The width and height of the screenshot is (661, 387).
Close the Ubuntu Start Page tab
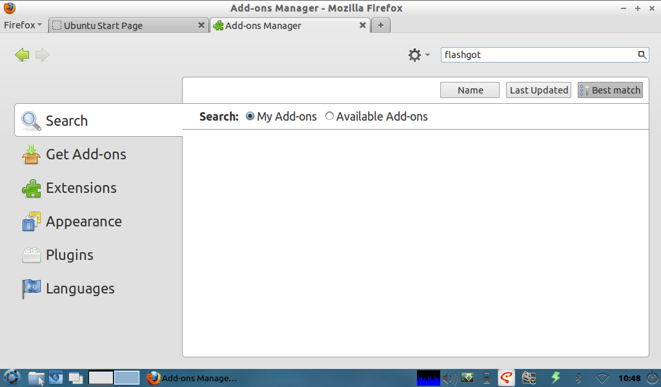click(x=201, y=25)
